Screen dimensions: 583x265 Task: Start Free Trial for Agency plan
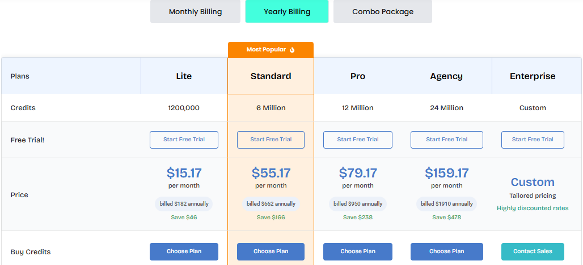[x=446, y=140]
